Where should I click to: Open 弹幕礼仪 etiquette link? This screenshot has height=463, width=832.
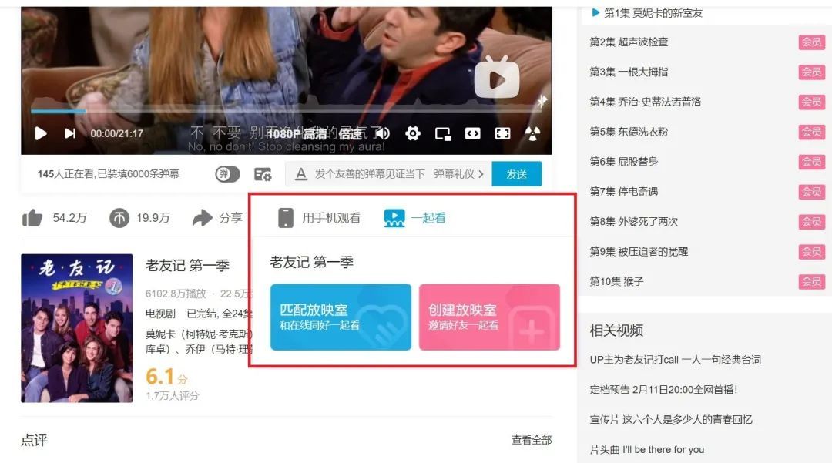tap(458, 174)
